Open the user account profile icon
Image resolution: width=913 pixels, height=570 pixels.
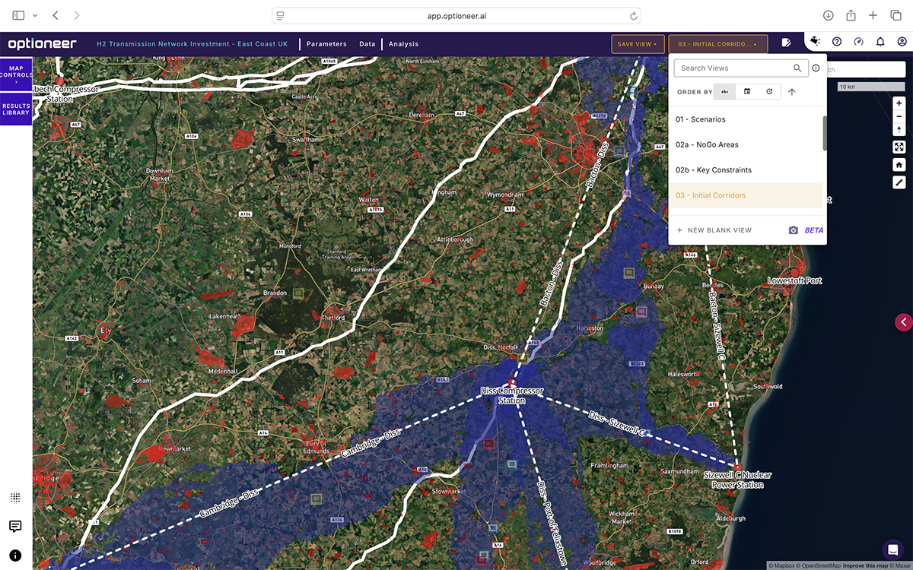click(x=902, y=42)
